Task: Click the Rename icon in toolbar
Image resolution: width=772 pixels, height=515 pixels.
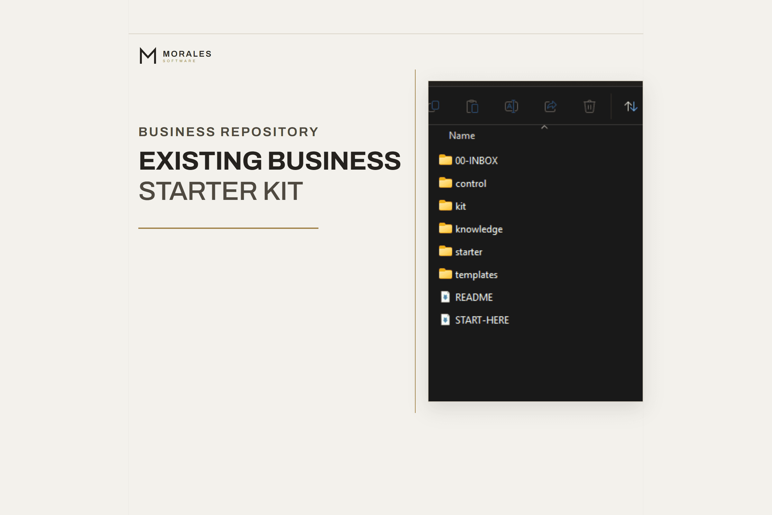Action: (x=511, y=107)
